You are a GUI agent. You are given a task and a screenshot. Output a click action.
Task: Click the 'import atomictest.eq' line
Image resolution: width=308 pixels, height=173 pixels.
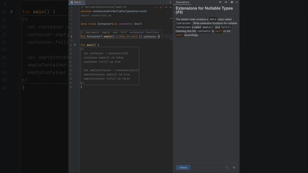pyautogui.click(x=96, y=15)
